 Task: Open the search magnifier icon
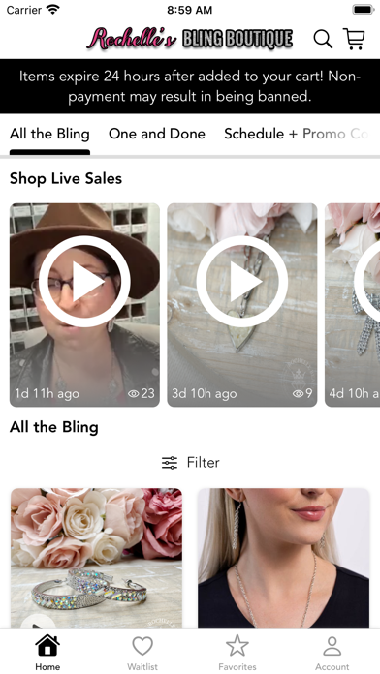[x=323, y=39]
